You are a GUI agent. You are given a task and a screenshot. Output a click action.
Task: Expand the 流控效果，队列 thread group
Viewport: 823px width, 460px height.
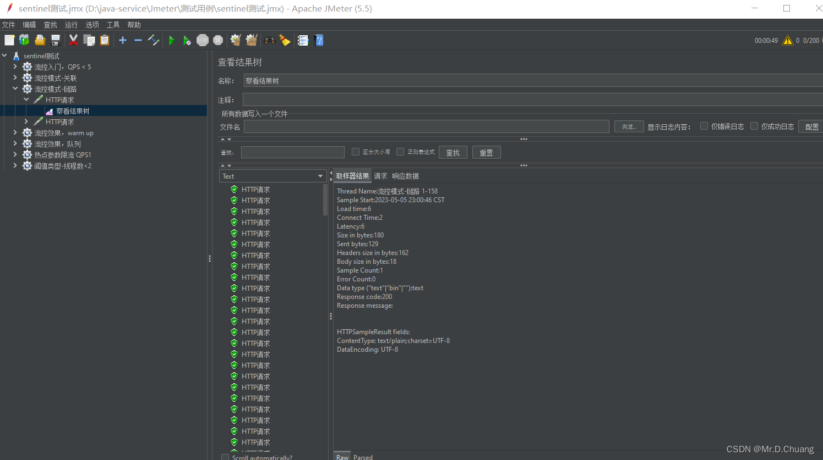point(15,143)
